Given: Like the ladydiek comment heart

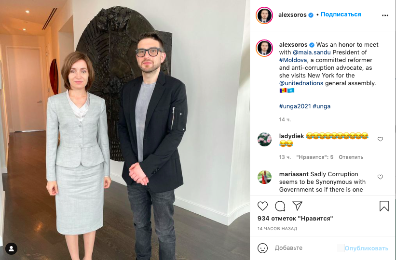Looking at the screenshot, I should click(380, 139).
